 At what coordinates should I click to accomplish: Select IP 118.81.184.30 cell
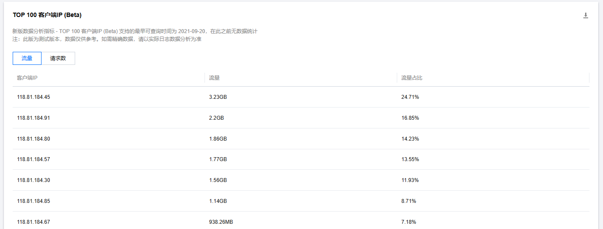pos(34,180)
